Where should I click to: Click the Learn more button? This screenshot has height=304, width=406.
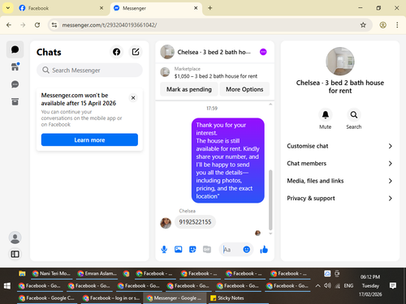pos(89,140)
